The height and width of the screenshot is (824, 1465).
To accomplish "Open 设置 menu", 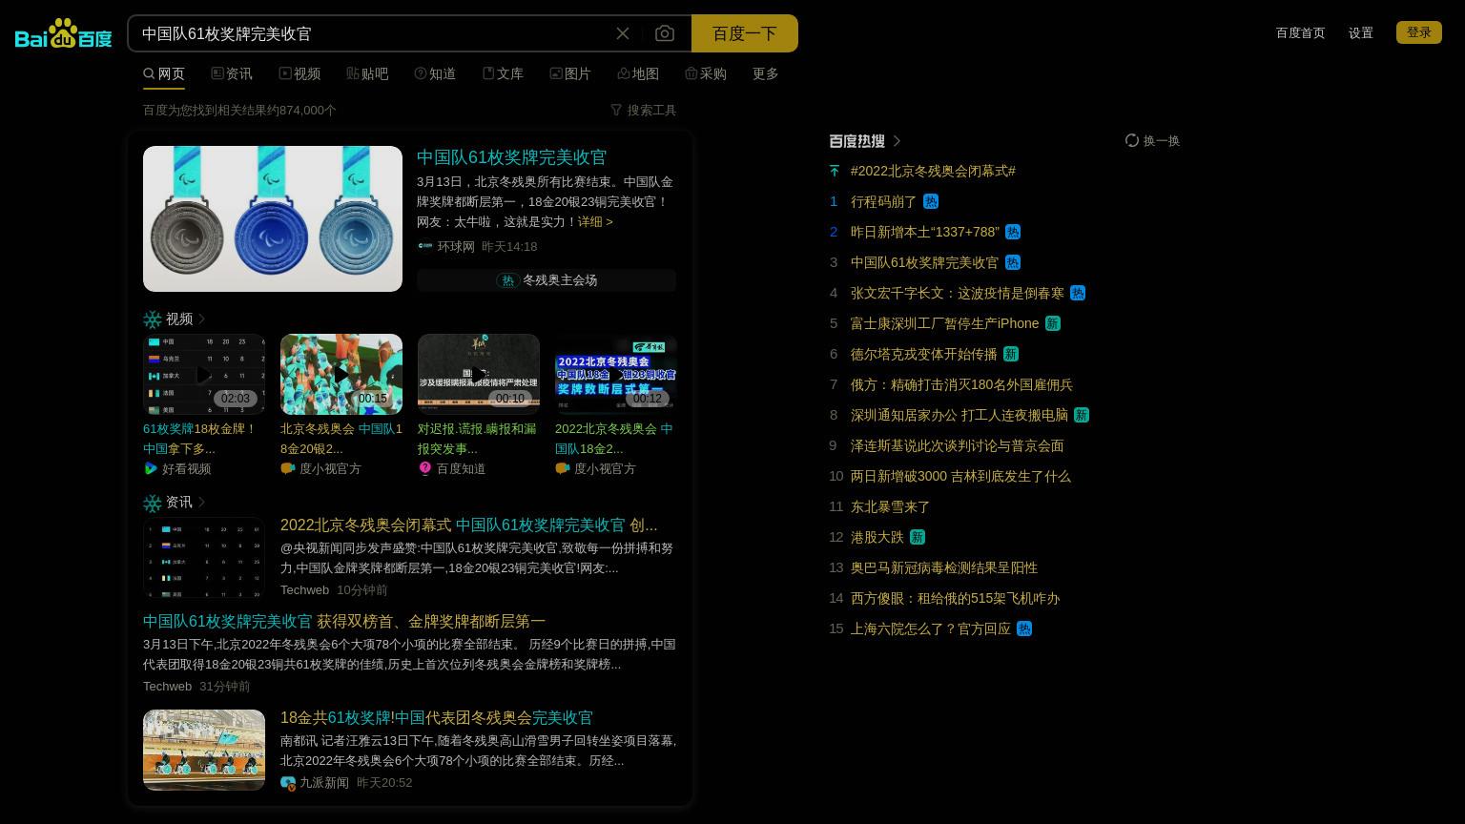I will pos(1361,32).
